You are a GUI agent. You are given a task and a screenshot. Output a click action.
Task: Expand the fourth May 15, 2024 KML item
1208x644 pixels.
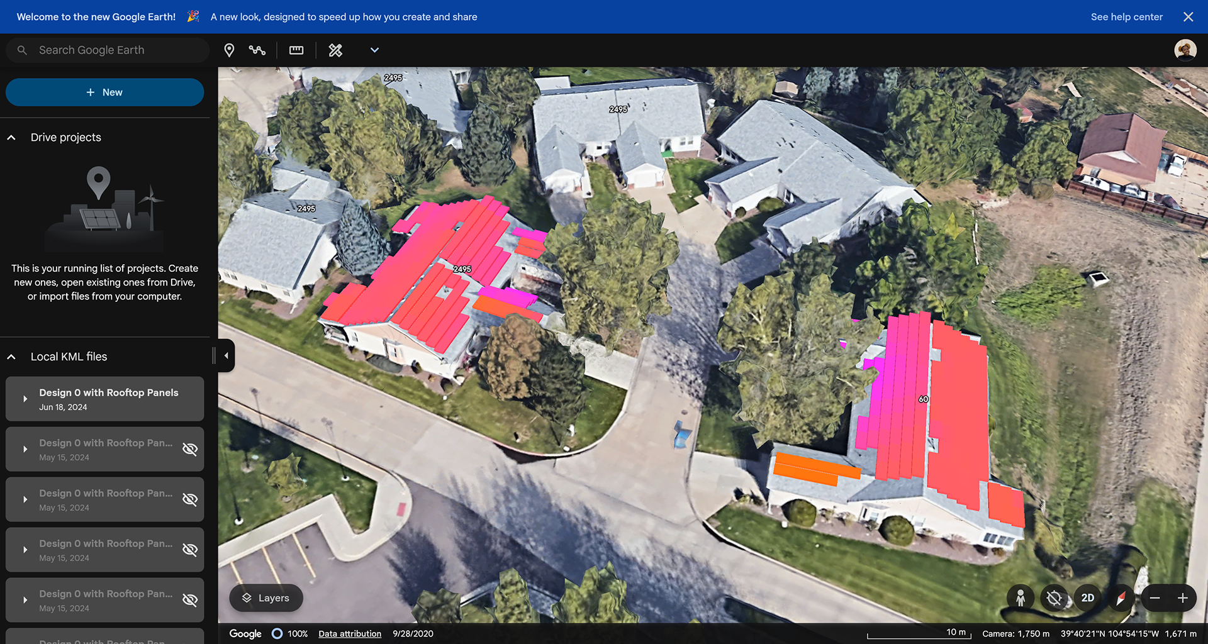(25, 600)
